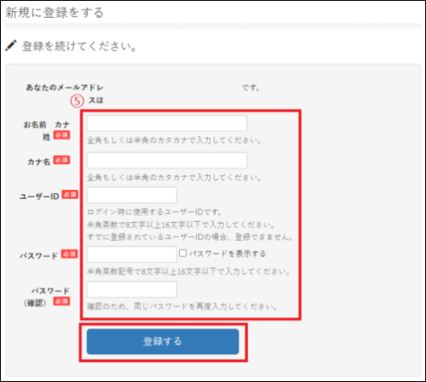This screenshot has height=382, width=426.
Task: Click the 必須 badge beside パスワード label
Action: click(69, 254)
